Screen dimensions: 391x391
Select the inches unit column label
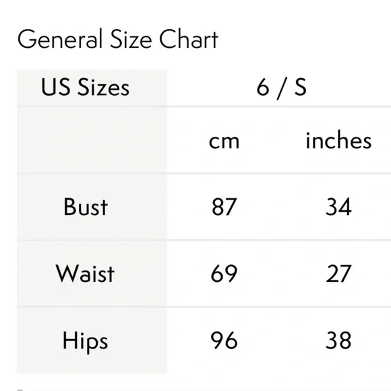(x=338, y=140)
